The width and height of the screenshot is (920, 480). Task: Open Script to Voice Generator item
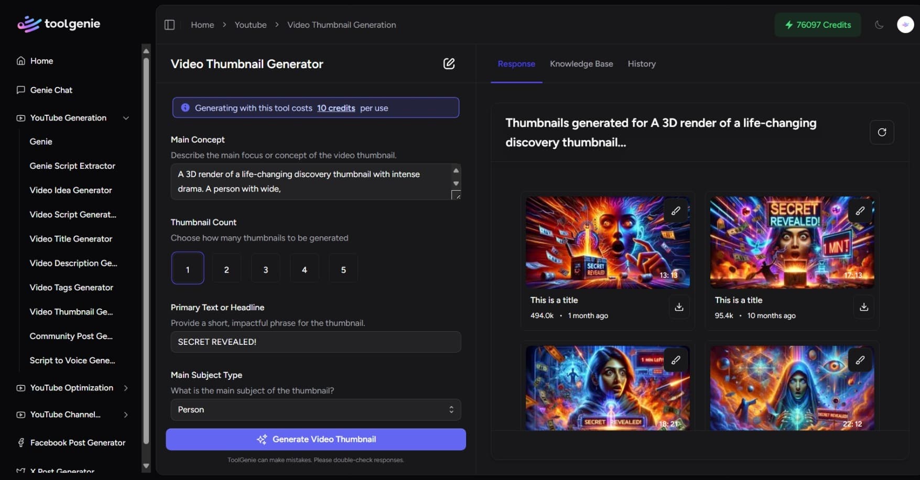(72, 361)
